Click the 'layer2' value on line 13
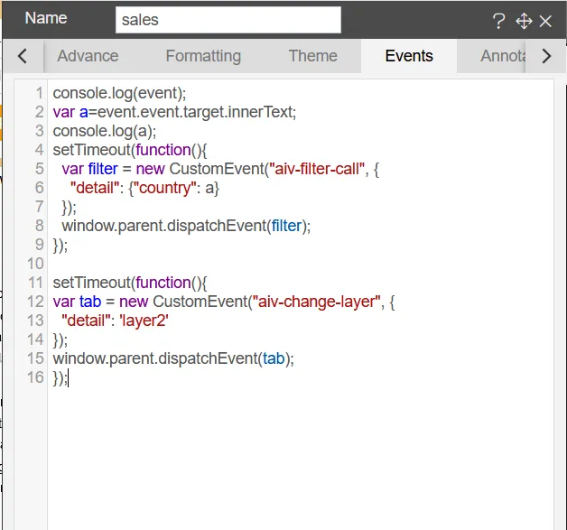The width and height of the screenshot is (567, 530). [144, 321]
